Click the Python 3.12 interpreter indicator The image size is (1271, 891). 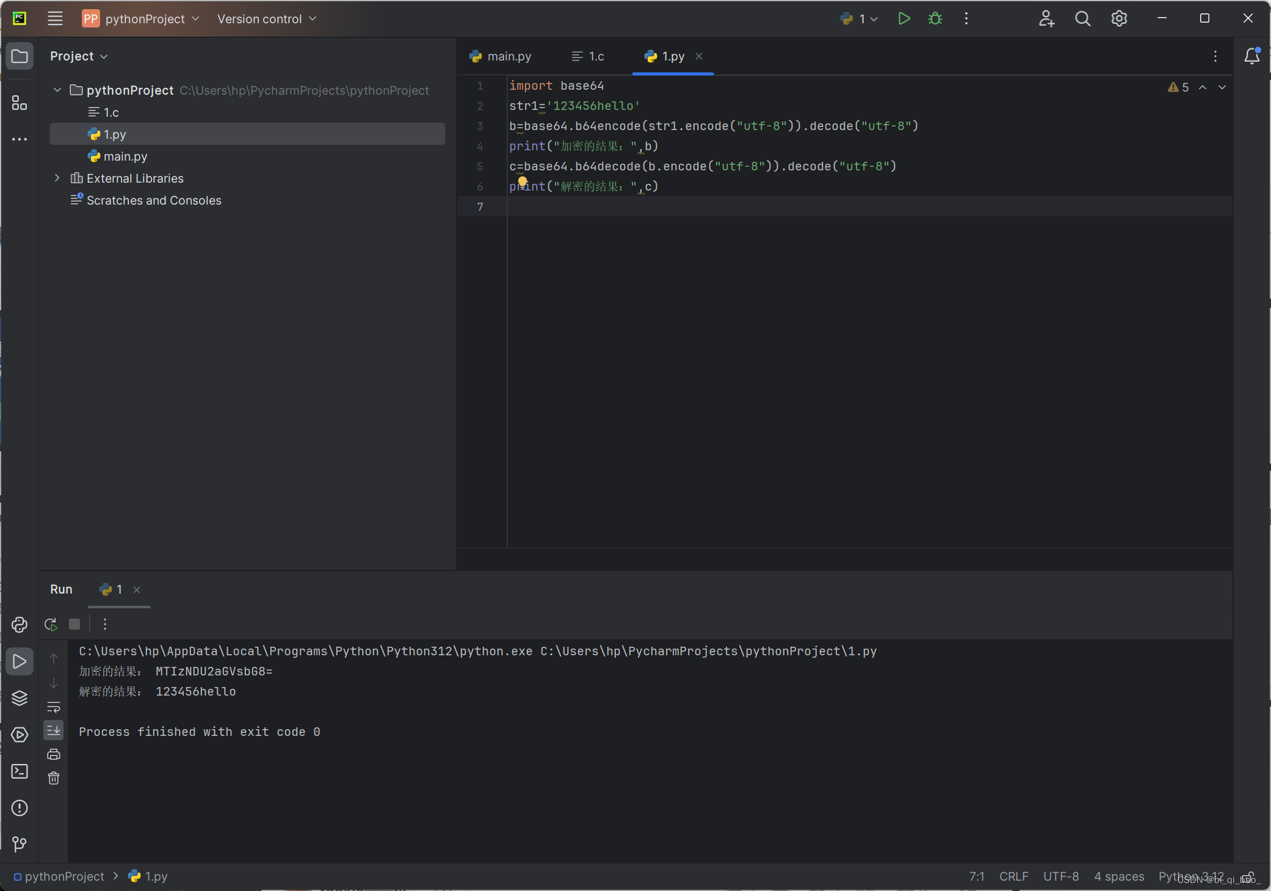pos(1189,876)
